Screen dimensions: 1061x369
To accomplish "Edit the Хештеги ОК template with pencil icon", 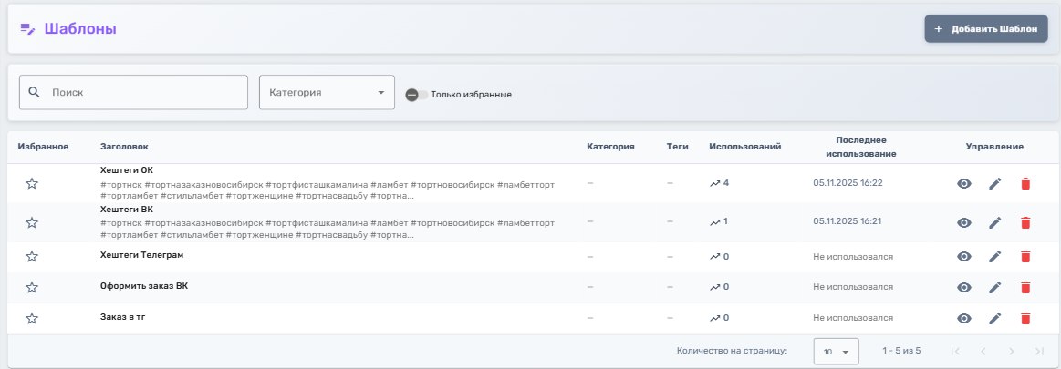I will coord(995,184).
